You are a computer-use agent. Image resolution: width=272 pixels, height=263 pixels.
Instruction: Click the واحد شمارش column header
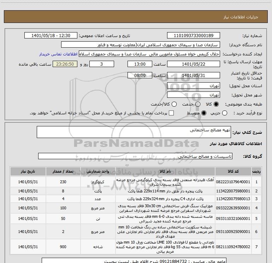point(98,172)
